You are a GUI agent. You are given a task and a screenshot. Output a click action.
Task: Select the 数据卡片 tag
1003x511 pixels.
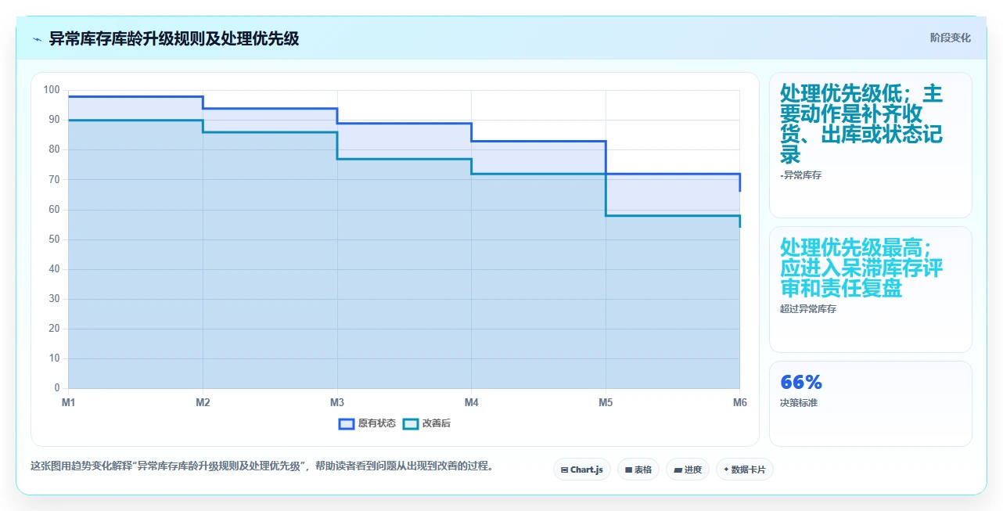pos(745,470)
